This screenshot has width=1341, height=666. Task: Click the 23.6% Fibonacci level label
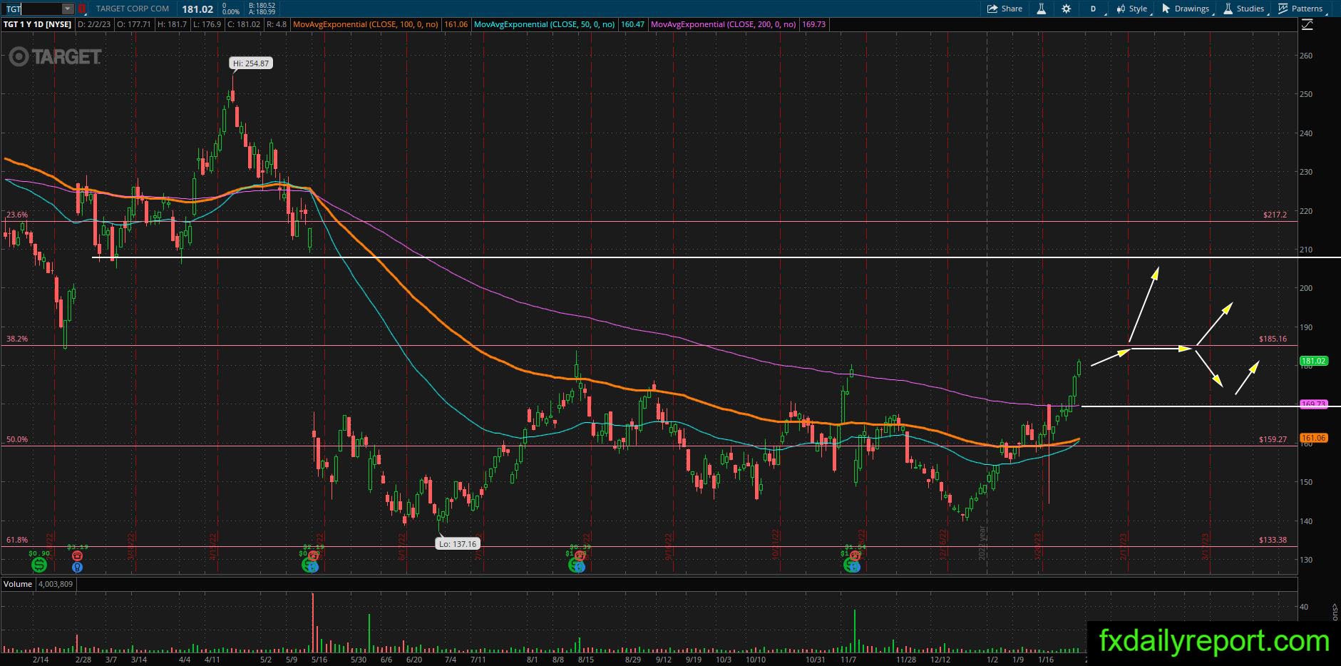[x=17, y=215]
